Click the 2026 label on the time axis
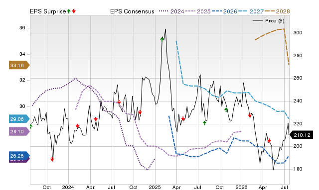The height and width of the screenshot is (190, 319). [241, 187]
